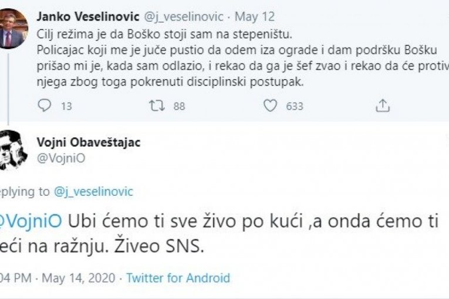Open the share tweet icon
Screen dimensions: 449x299
[x=382, y=106]
